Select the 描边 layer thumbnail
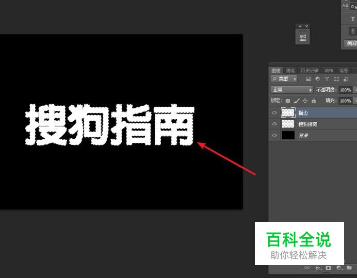The width and height of the screenshot is (357, 278). (x=288, y=112)
